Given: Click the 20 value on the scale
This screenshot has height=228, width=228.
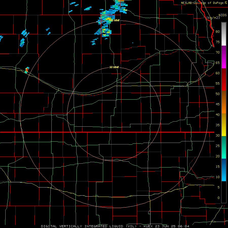Looking at the screenshot, I should point(218,156).
